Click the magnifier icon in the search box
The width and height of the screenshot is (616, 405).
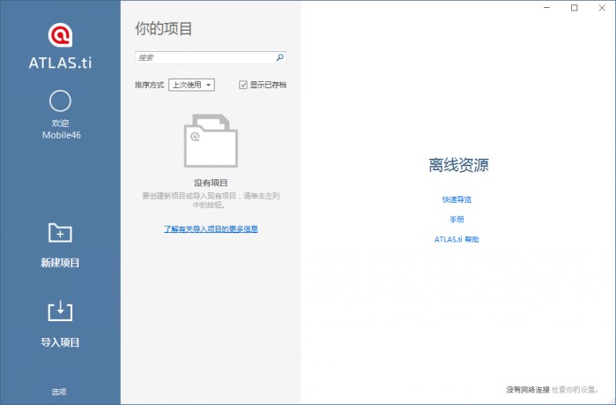point(279,57)
